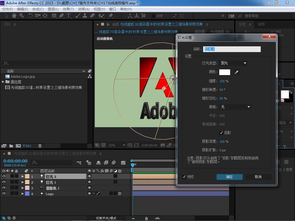The width and height of the screenshot is (295, 221).
Task: Click the Logo layer label color
Action: [x=27, y=194]
